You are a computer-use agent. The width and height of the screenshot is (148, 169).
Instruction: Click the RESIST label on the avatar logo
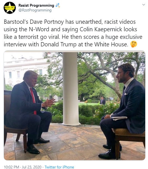pyautogui.click(x=9, y=8)
